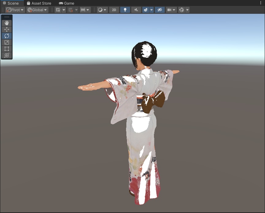Toggle scene visibility with crossed-eye icon
The width and height of the screenshot is (265, 213).
tap(159, 10)
